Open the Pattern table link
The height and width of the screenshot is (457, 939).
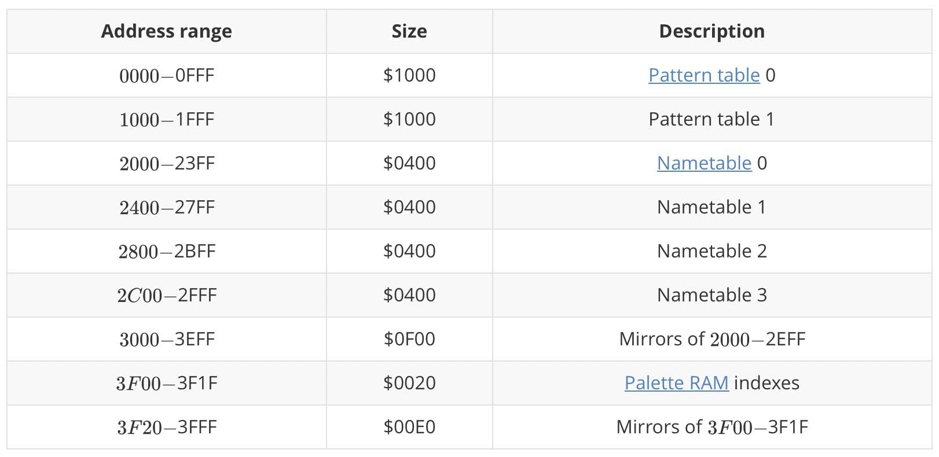(703, 75)
